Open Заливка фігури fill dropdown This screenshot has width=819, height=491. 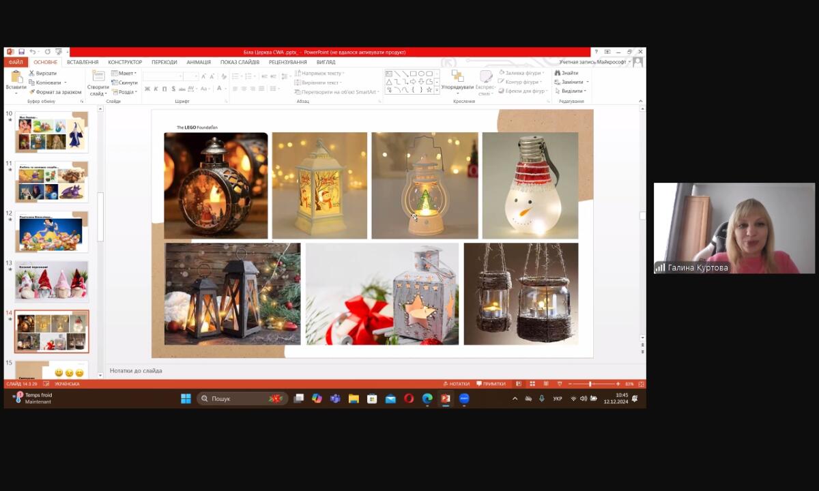tap(521, 73)
